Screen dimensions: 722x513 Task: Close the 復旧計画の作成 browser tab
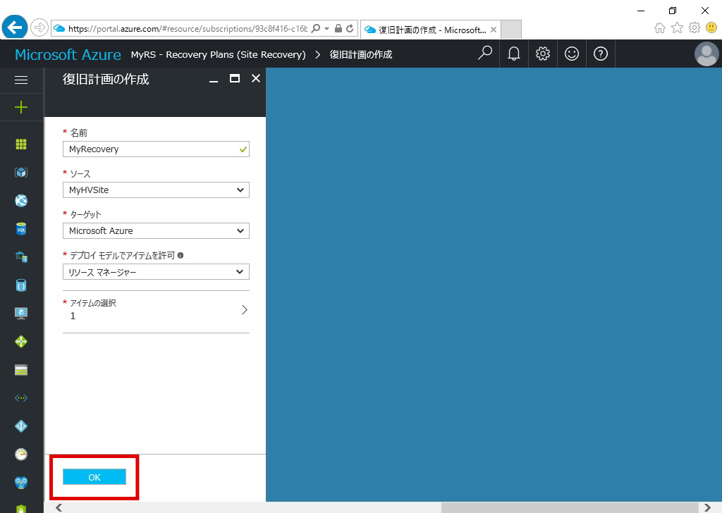494,30
